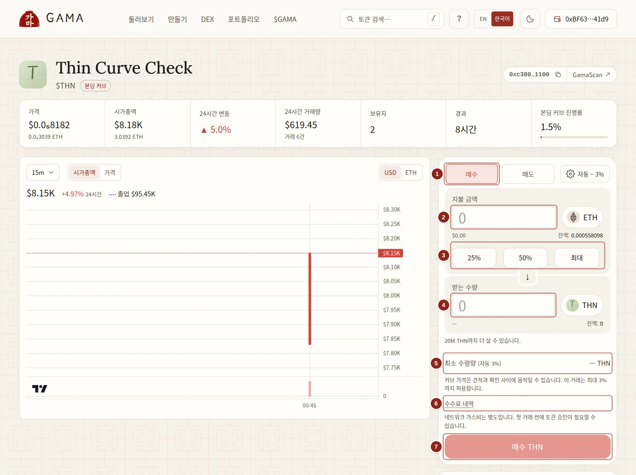Click the TradingView logo on the chart
This screenshot has height=475, width=636.
point(39,389)
